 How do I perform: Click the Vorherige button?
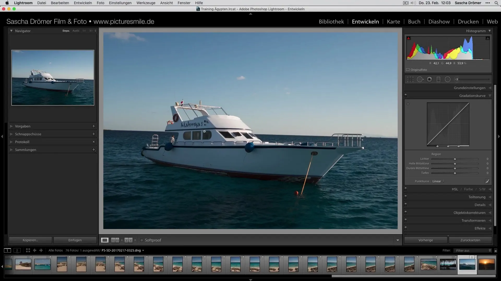point(426,240)
